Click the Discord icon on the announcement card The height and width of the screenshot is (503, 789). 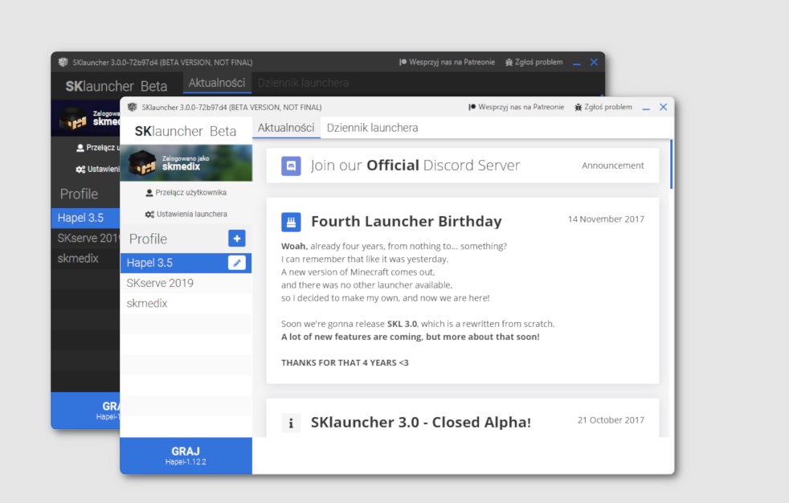(291, 166)
